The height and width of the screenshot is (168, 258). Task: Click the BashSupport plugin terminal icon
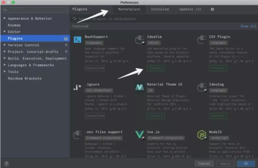77,40
